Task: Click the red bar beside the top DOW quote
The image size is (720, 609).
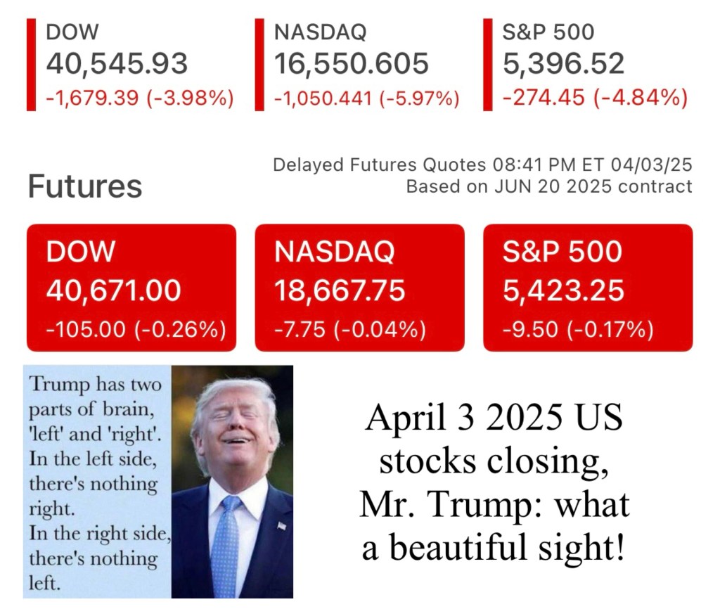Action: point(31,65)
